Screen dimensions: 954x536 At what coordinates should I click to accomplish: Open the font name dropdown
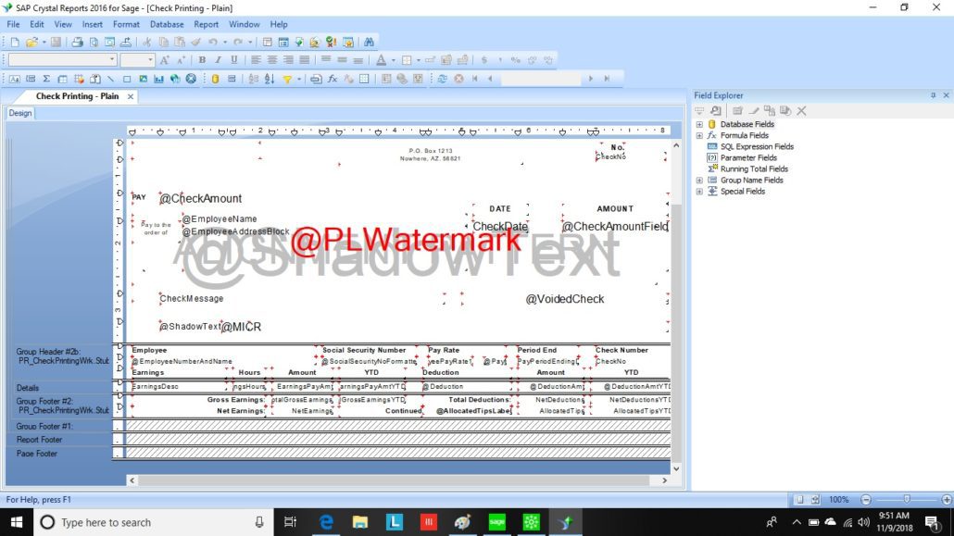110,60
